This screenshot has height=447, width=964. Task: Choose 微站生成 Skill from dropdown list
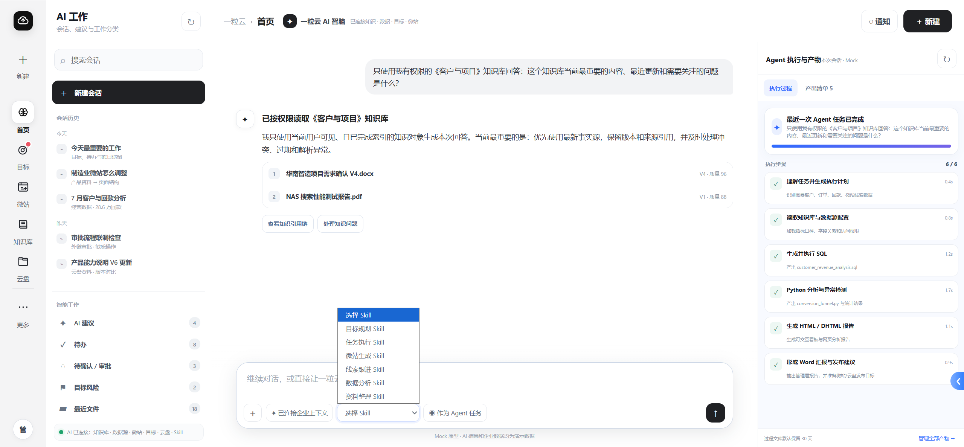tap(378, 356)
